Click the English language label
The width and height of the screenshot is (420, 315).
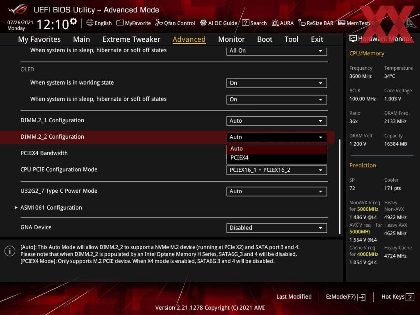tap(103, 23)
